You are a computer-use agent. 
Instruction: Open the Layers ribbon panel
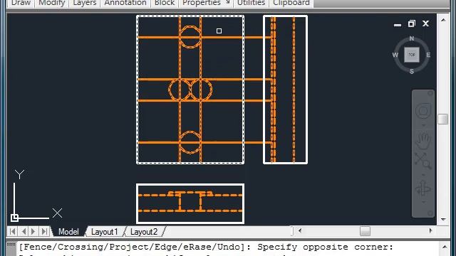[85, 3]
